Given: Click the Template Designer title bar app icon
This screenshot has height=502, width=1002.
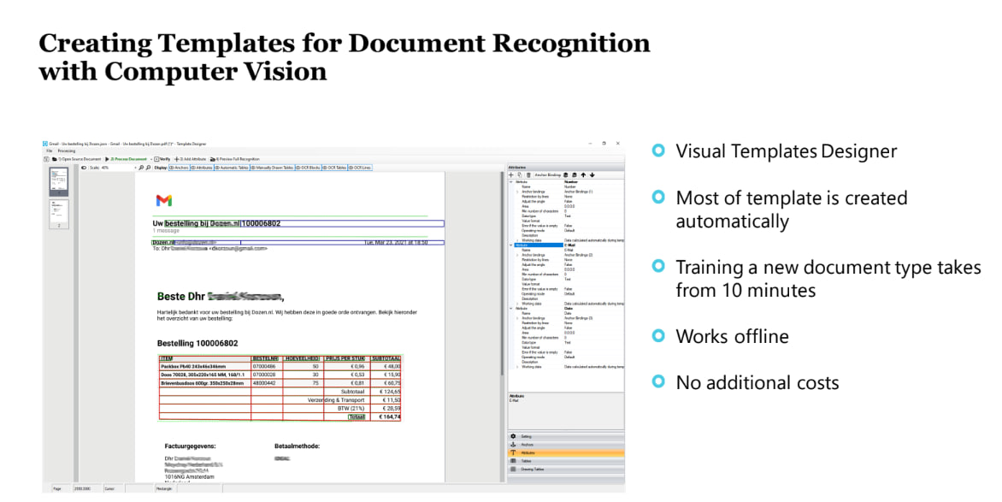Looking at the screenshot, I should [45, 144].
